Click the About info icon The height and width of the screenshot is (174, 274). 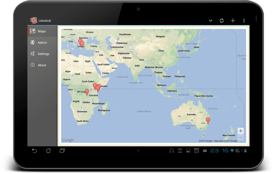pyautogui.click(x=33, y=65)
